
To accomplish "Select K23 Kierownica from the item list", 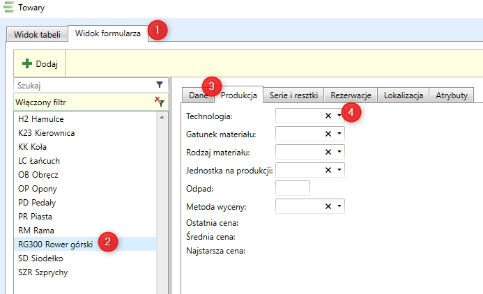I will click(x=47, y=132).
